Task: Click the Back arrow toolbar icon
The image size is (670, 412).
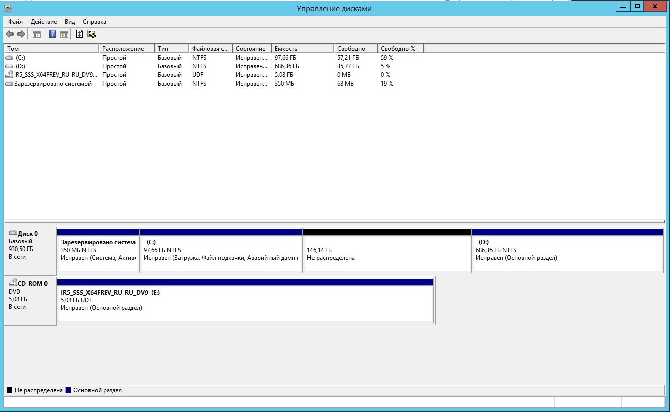Action: coord(9,34)
